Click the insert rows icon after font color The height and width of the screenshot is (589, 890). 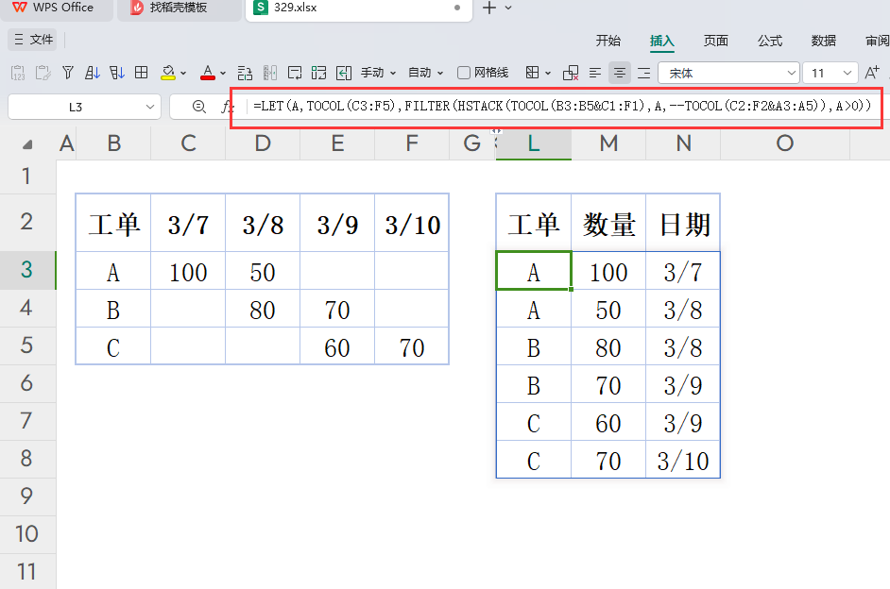245,73
